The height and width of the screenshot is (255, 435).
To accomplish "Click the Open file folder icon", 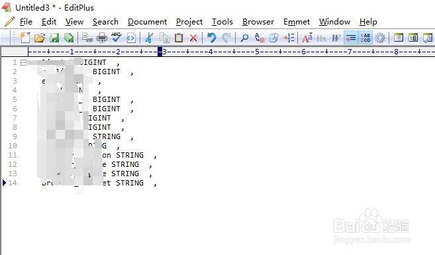I will (40, 38).
